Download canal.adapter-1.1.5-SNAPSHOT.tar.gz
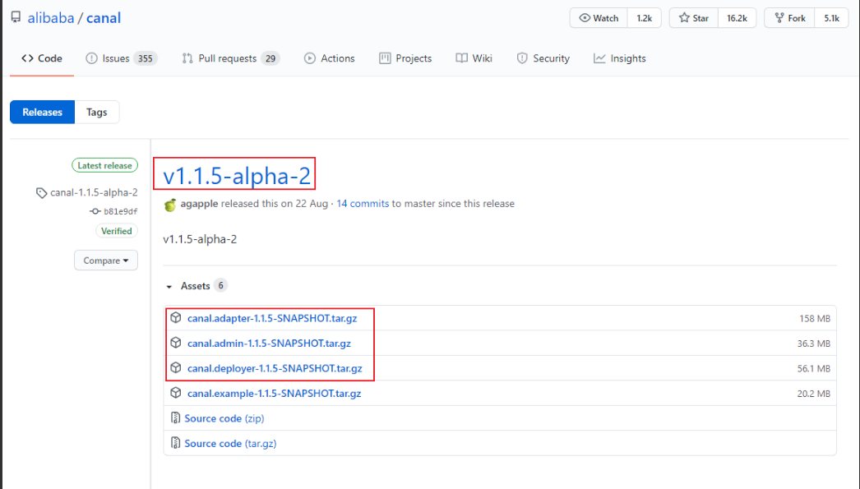This screenshot has width=860, height=489. (x=272, y=319)
